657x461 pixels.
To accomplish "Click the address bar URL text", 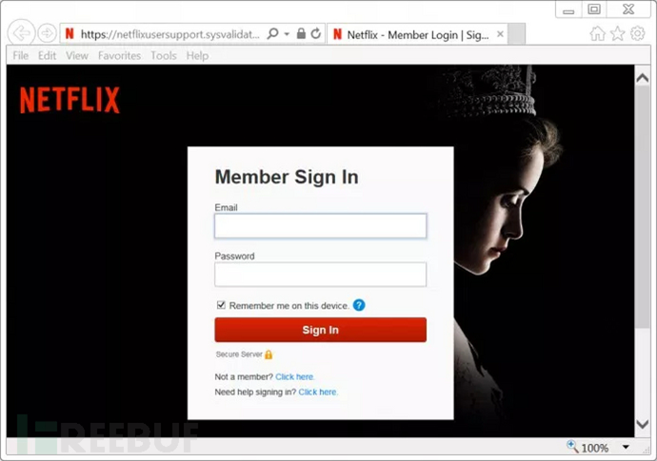I will 169,34.
